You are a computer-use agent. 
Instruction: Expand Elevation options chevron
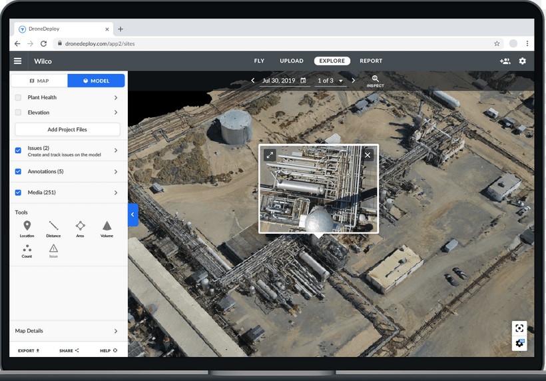pos(116,113)
